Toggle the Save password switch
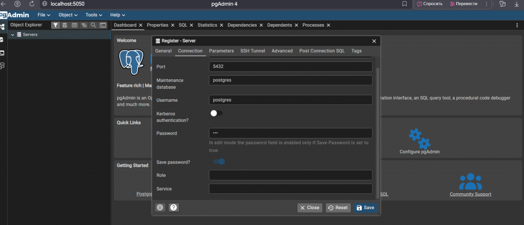The image size is (524, 225). tap(219, 162)
